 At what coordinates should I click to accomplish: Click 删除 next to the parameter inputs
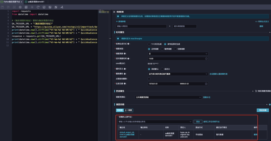(261, 26)
